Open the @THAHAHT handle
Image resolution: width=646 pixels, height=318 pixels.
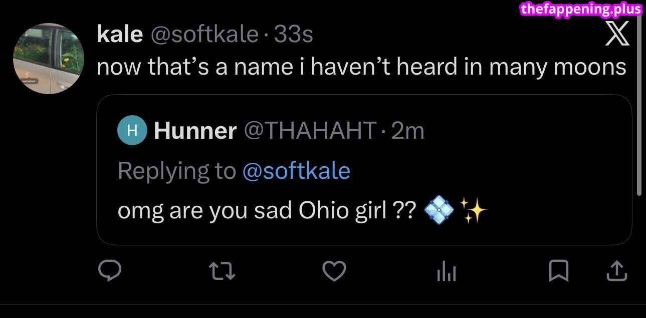click(310, 131)
